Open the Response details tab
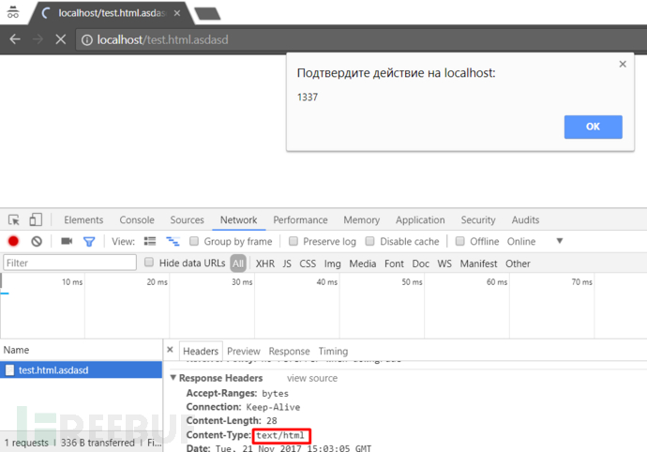This screenshot has width=647, height=452. pyautogui.click(x=289, y=352)
